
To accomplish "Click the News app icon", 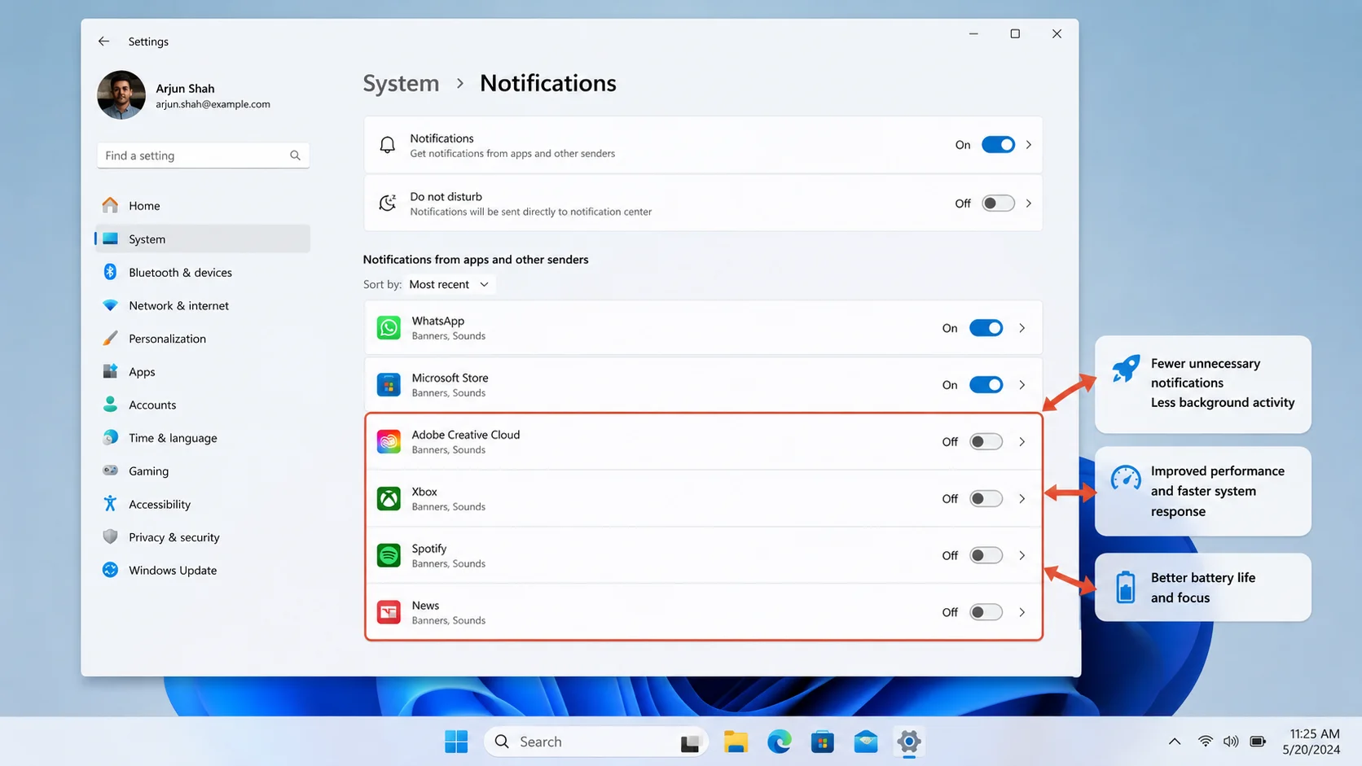I will [389, 612].
